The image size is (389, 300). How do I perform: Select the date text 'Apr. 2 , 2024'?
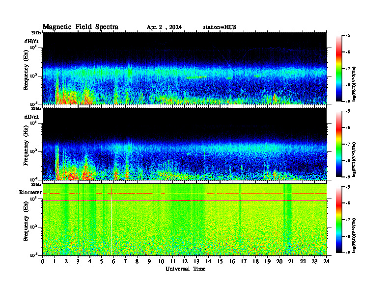point(164,27)
